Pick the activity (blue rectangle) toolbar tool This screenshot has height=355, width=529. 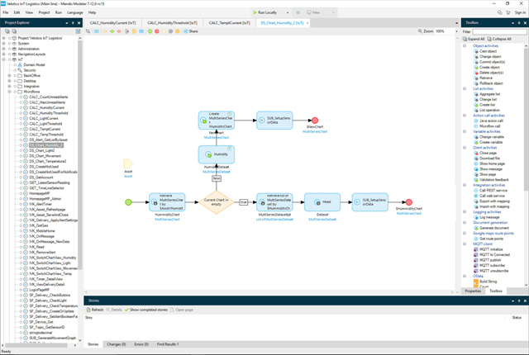(x=97, y=31)
